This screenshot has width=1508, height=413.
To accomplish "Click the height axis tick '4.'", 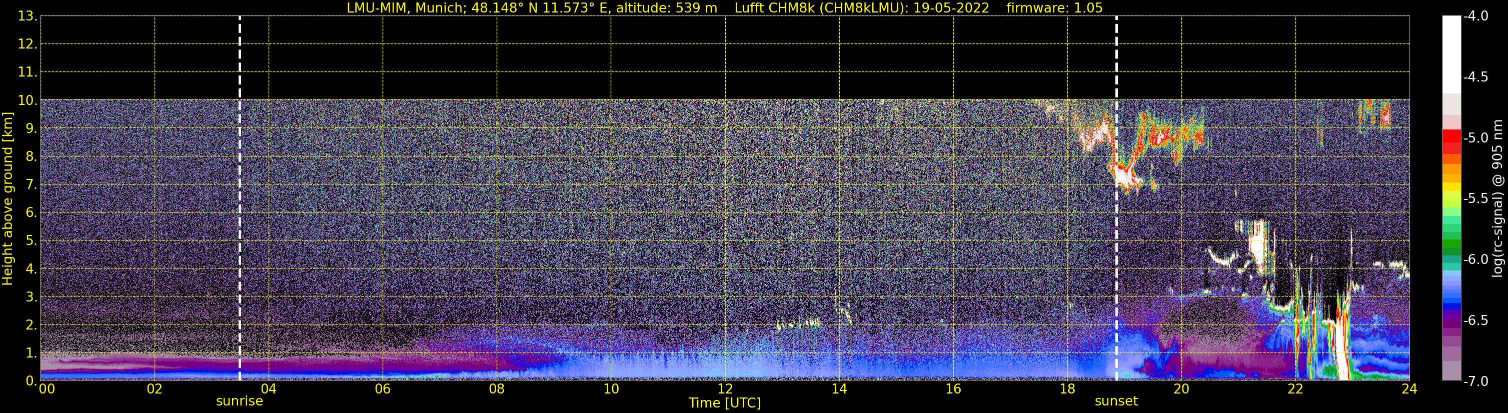I will pyautogui.click(x=31, y=269).
